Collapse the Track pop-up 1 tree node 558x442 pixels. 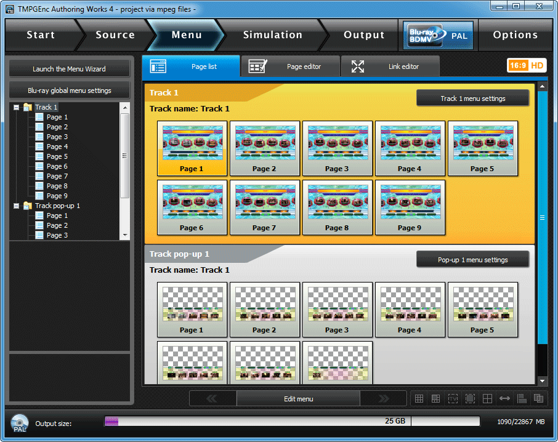click(x=17, y=206)
